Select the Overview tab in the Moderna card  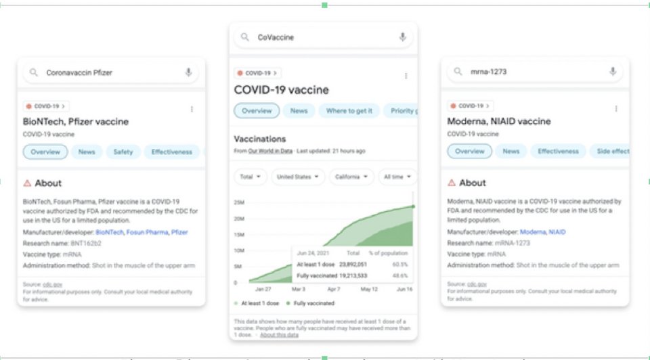click(470, 151)
